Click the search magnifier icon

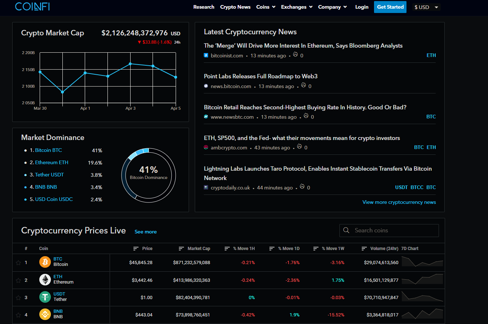point(346,230)
